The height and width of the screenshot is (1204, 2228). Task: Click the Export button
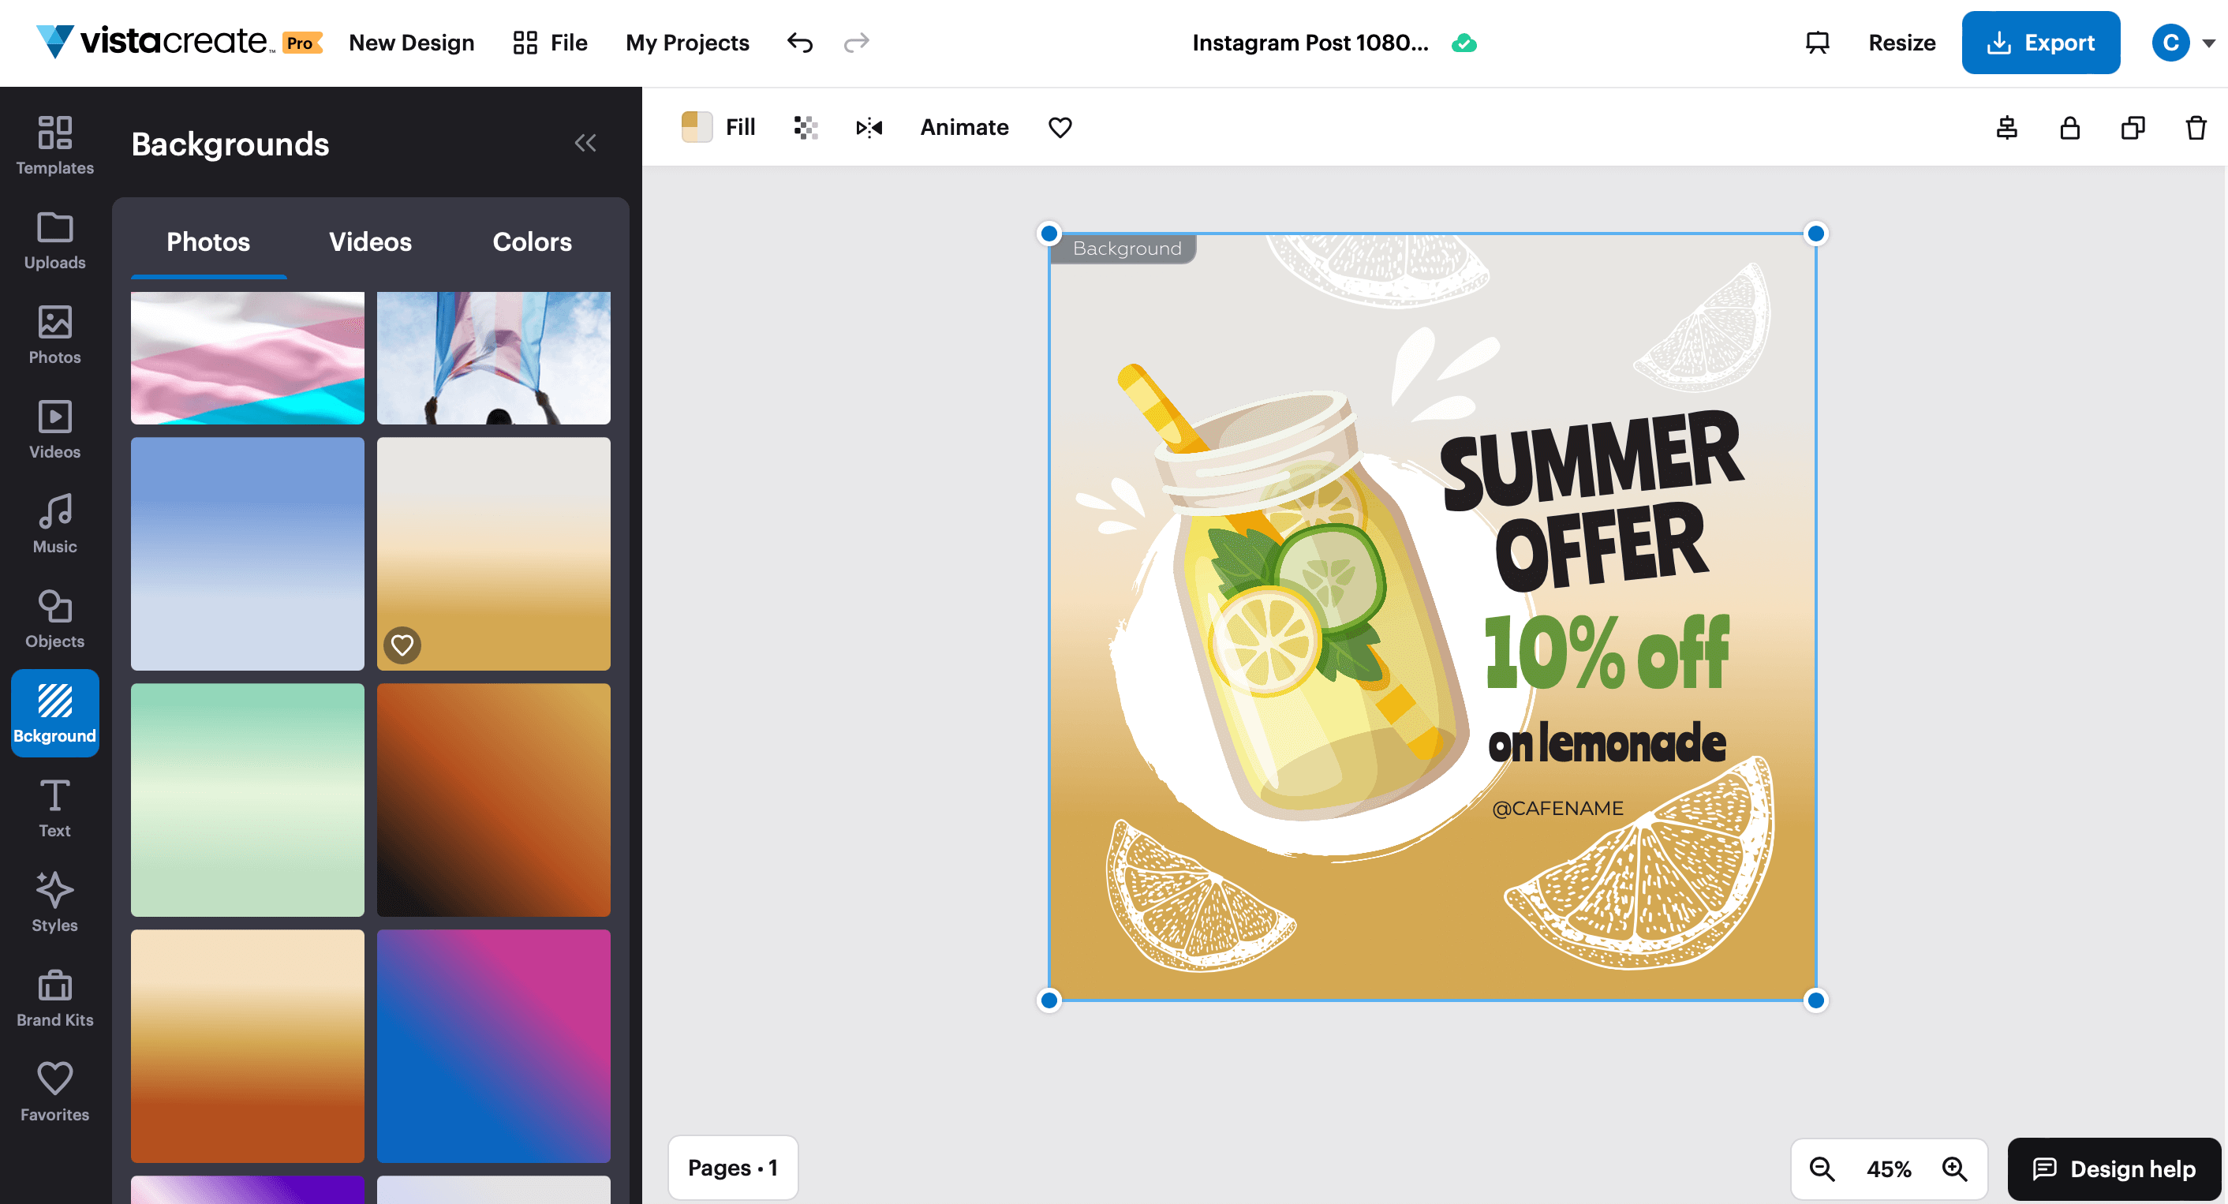tap(2040, 42)
